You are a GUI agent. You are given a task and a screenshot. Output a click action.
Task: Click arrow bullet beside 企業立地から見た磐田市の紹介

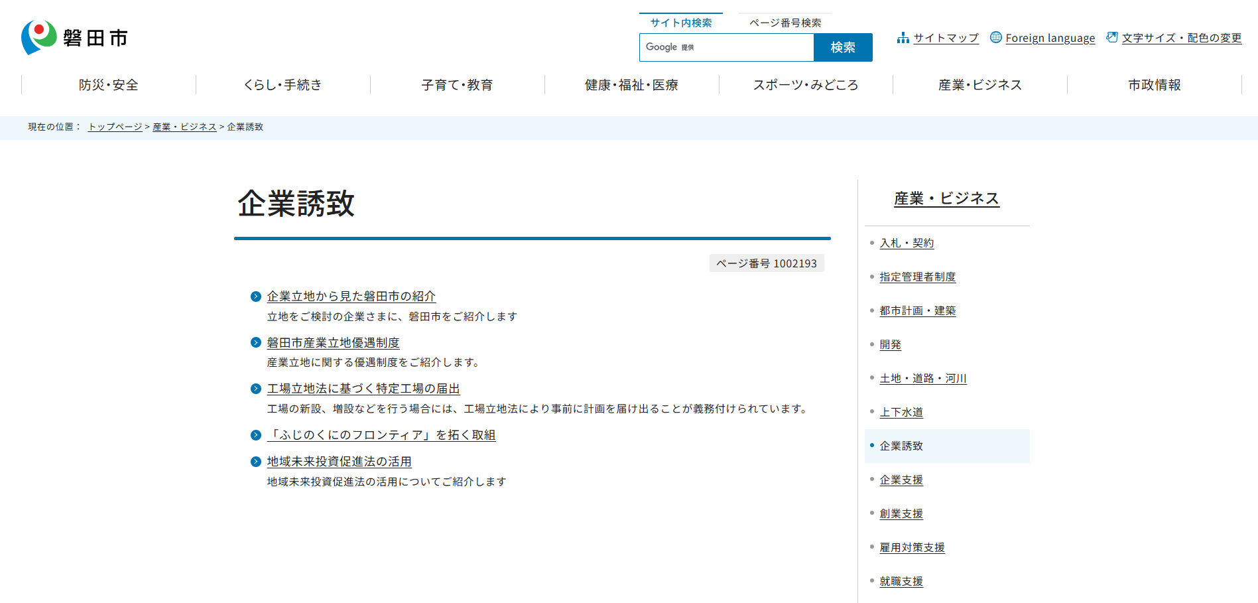point(256,297)
